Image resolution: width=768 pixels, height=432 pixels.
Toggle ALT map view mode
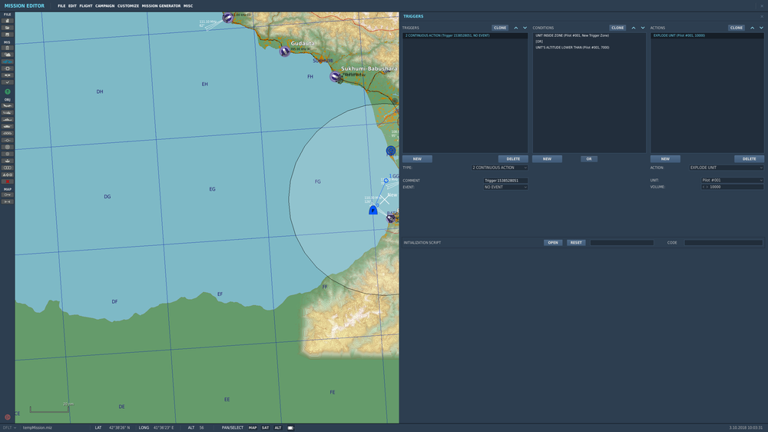pyautogui.click(x=278, y=427)
